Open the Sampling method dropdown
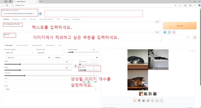The height and width of the screenshot is (108, 201). click(x=20, y=53)
